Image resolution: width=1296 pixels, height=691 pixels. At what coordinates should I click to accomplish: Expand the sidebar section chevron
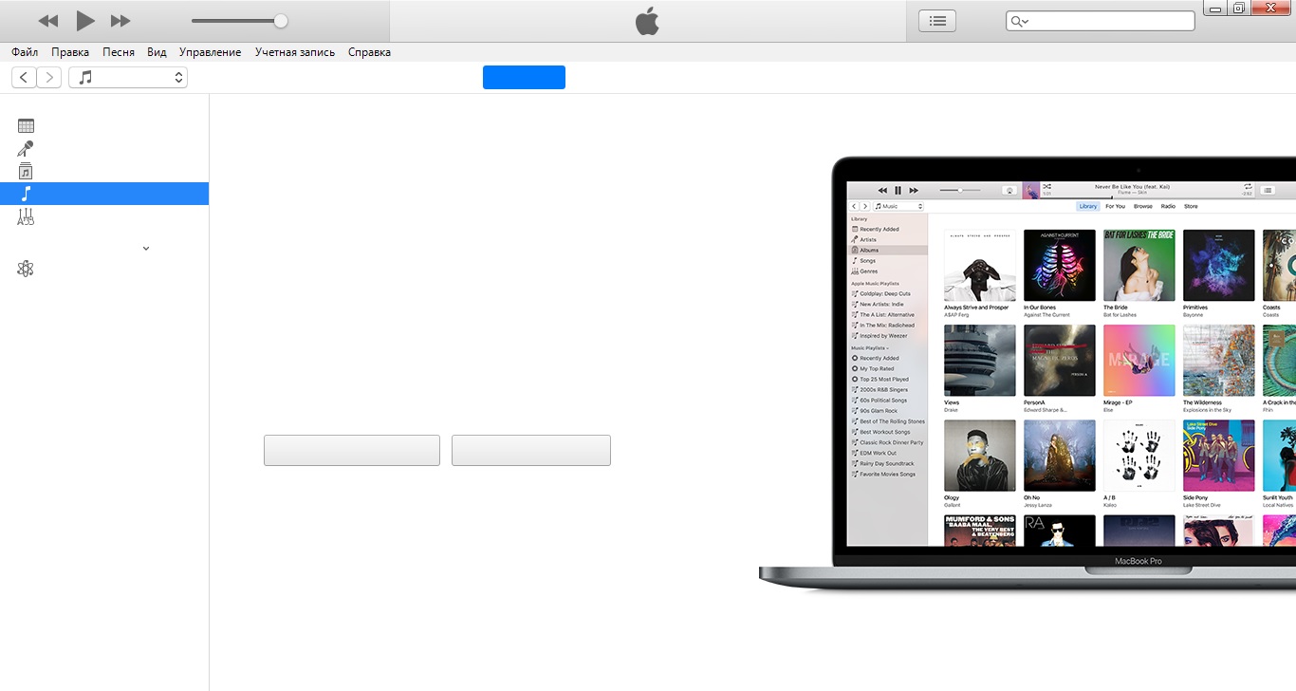point(146,249)
